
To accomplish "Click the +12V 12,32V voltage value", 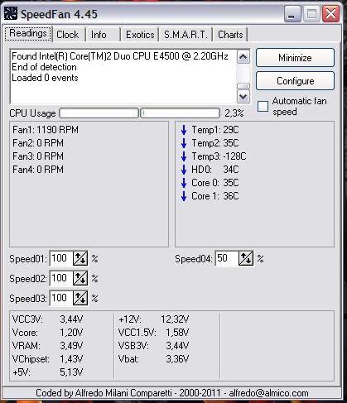I will tap(175, 319).
